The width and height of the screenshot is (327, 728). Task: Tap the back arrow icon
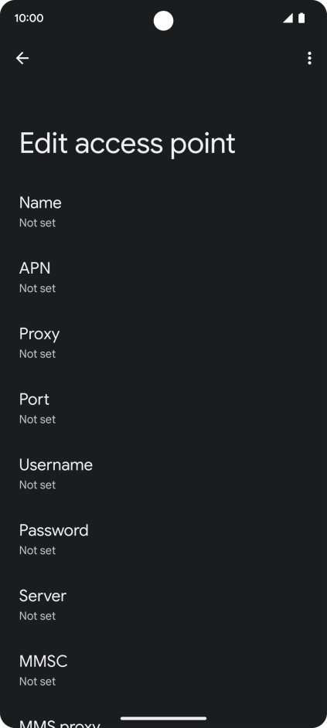(x=22, y=58)
